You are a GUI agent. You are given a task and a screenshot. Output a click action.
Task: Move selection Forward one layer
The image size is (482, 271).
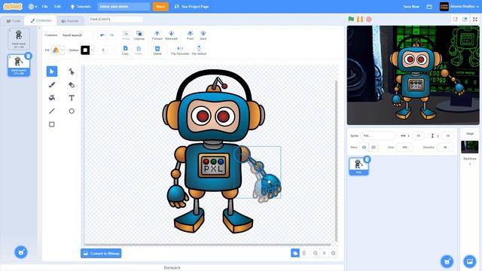point(157,35)
